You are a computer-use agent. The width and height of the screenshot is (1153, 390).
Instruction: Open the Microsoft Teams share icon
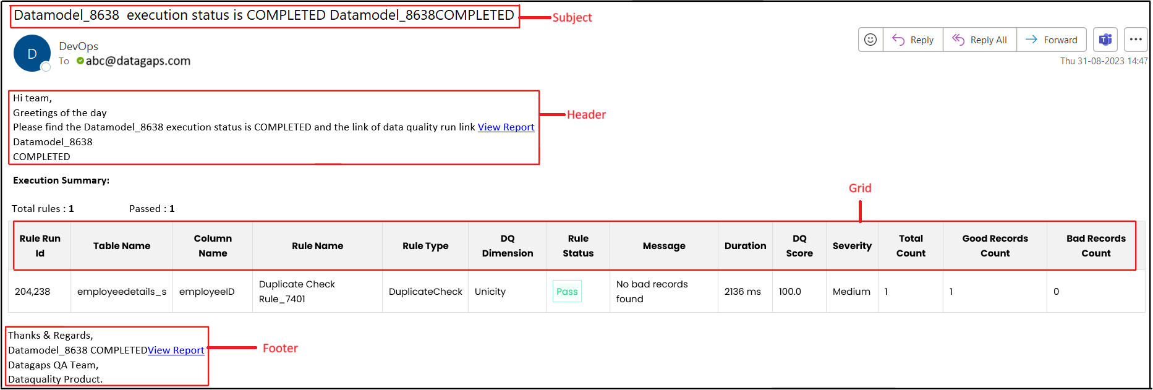click(1105, 40)
